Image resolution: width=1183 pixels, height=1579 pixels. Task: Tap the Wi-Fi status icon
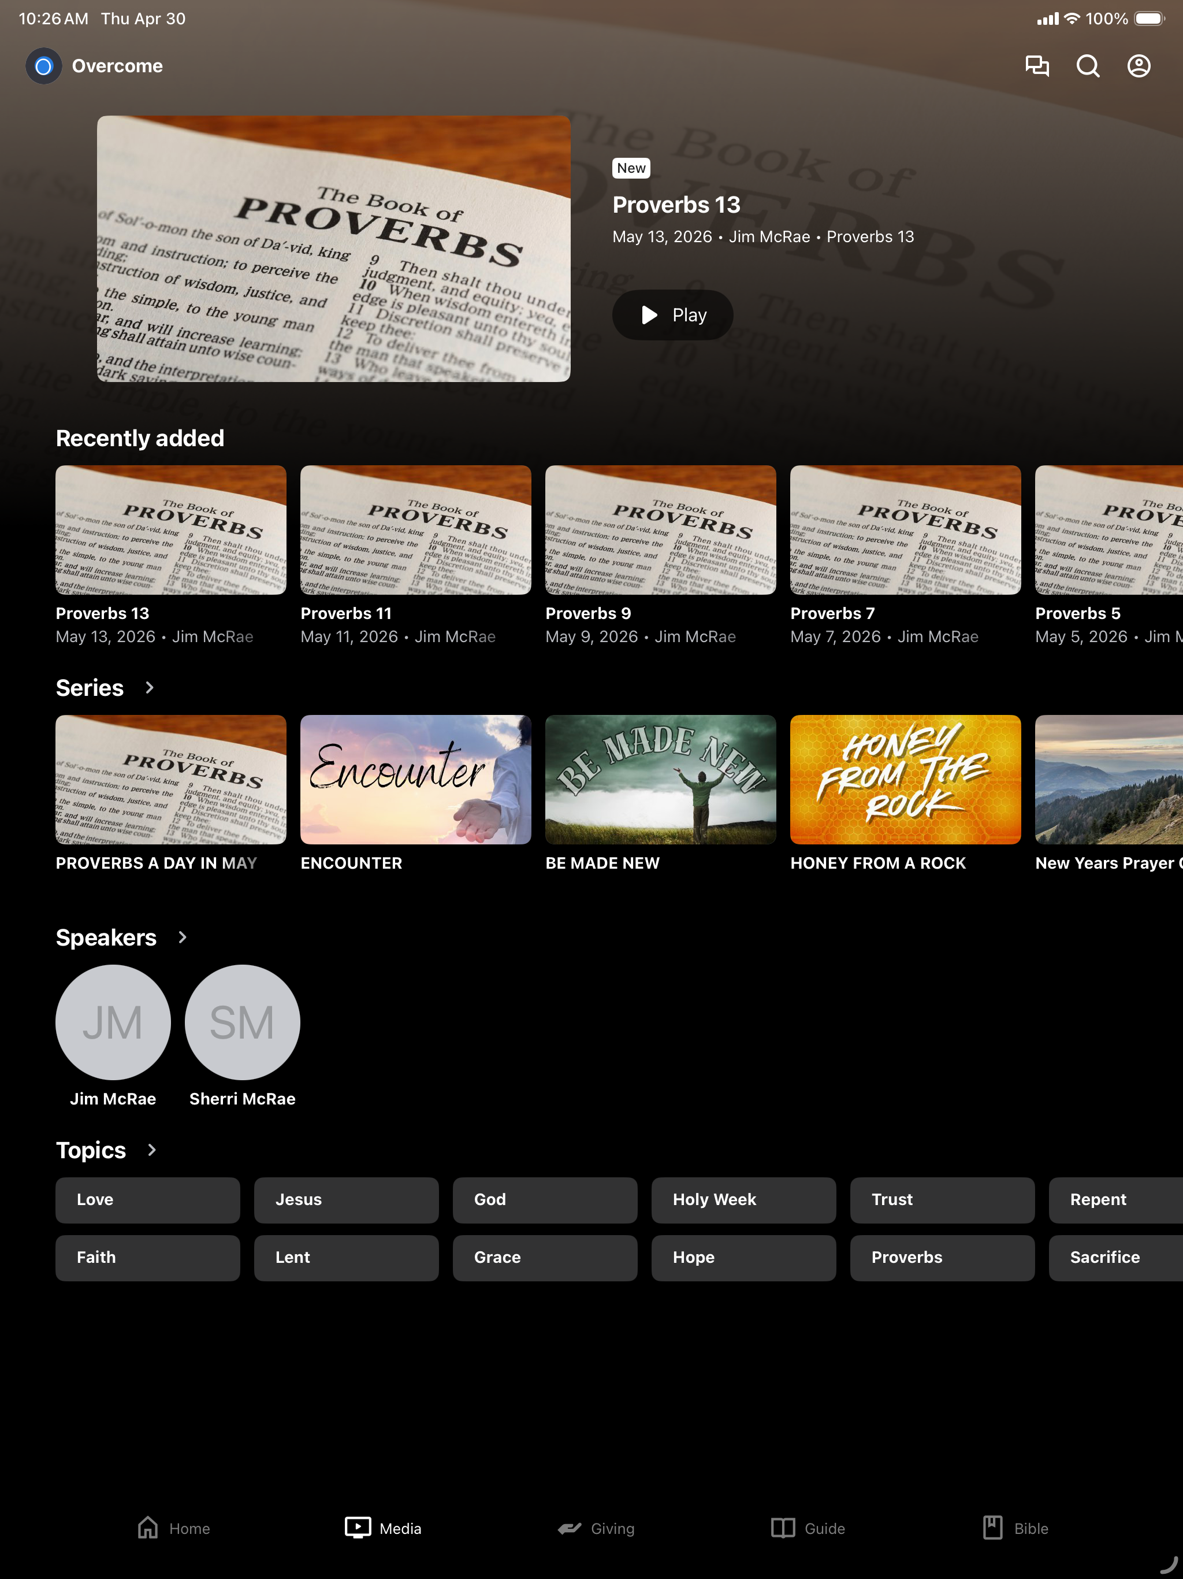point(1072,18)
